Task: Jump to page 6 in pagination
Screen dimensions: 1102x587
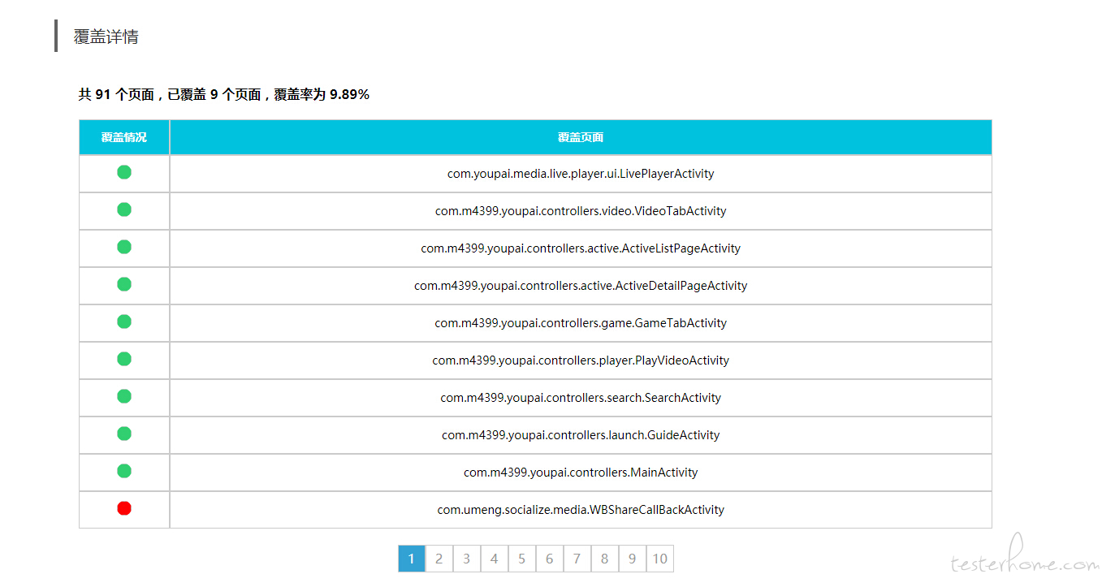Action: (x=550, y=559)
